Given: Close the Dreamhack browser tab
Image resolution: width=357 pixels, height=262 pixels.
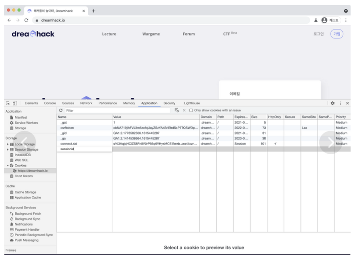Looking at the screenshot, I should click(x=83, y=11).
